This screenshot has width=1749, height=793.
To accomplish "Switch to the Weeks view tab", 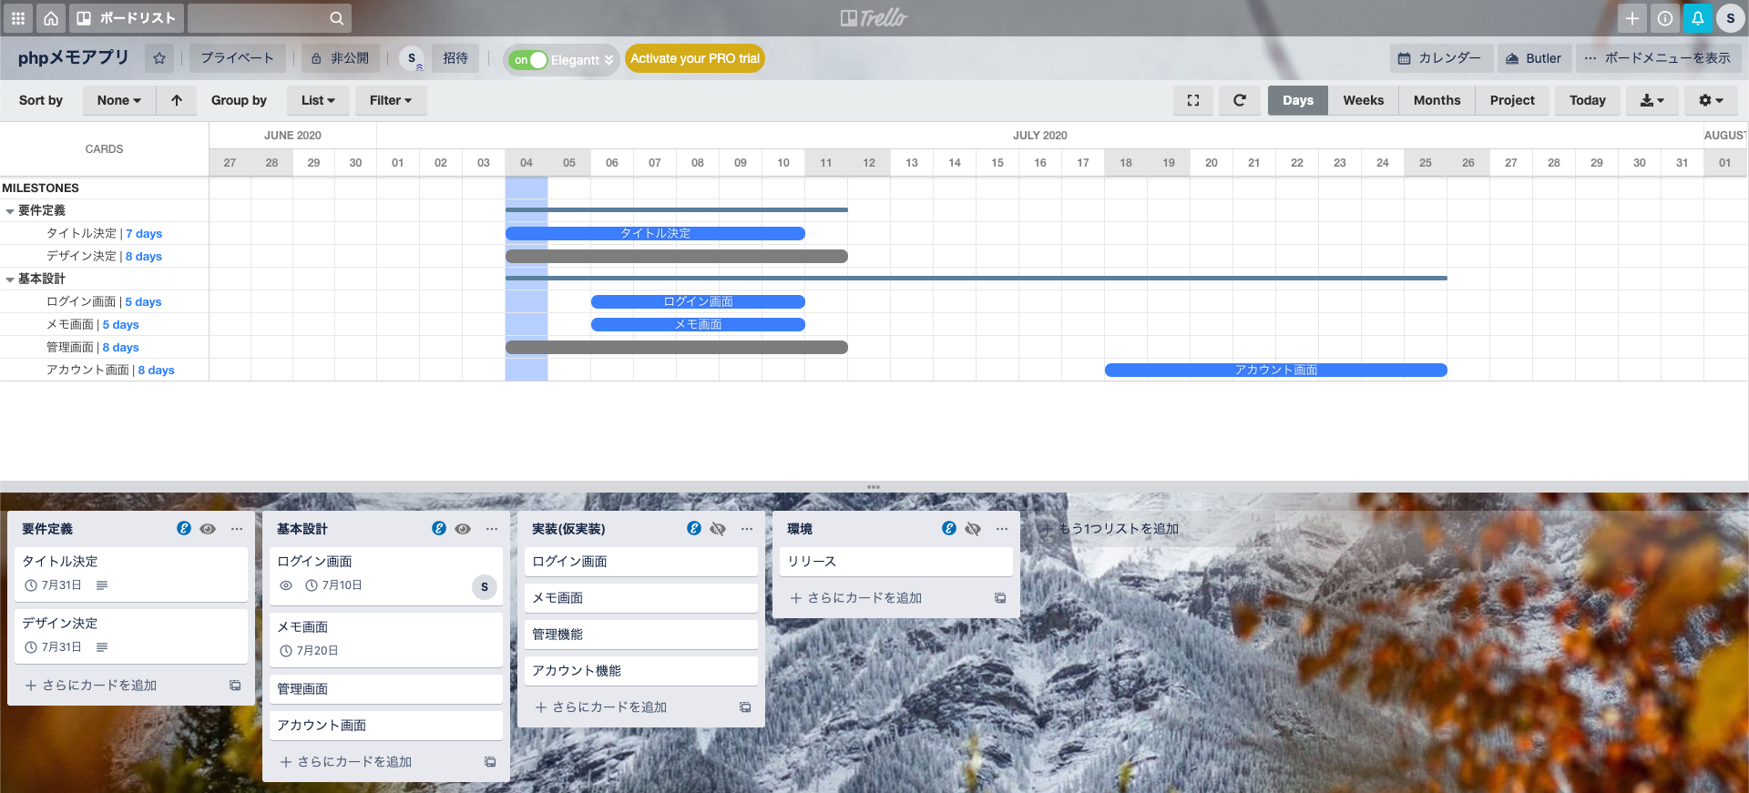I will pyautogui.click(x=1363, y=100).
